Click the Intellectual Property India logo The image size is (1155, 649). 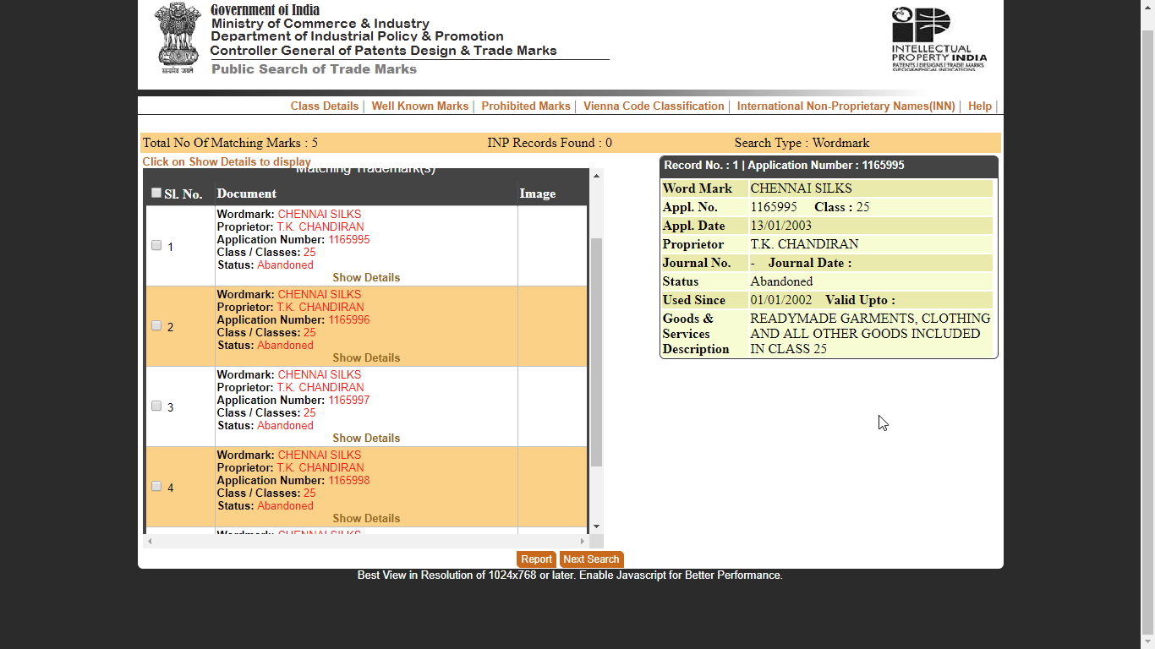pos(939,39)
